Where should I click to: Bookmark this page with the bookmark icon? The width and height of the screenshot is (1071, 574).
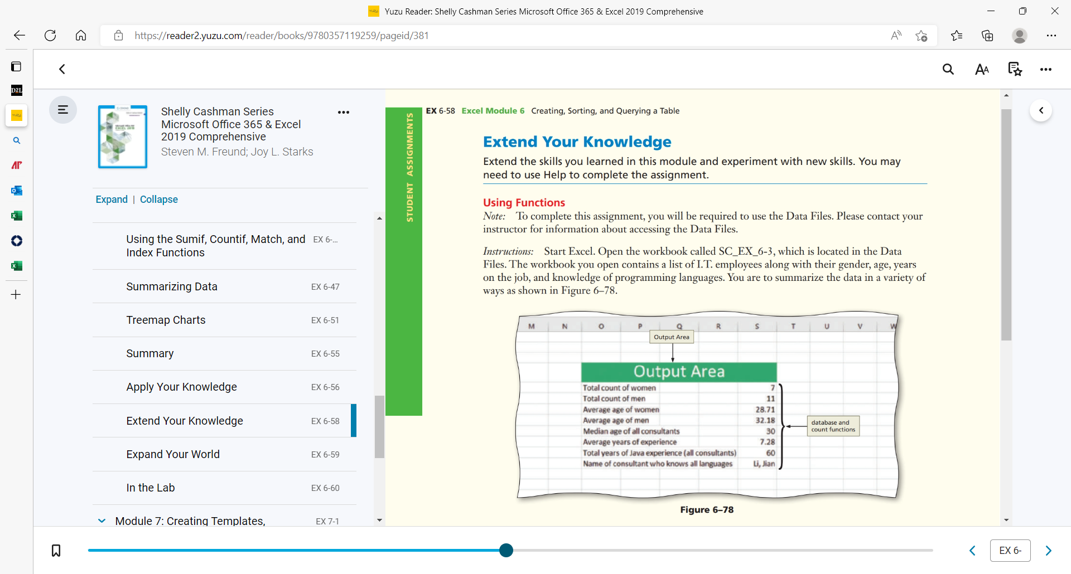(x=56, y=551)
